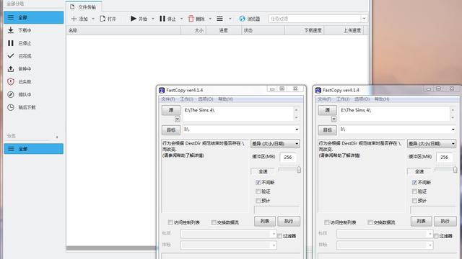Open the task filter field dropdown arrow
The height and width of the screenshot is (259, 462).
point(364,19)
